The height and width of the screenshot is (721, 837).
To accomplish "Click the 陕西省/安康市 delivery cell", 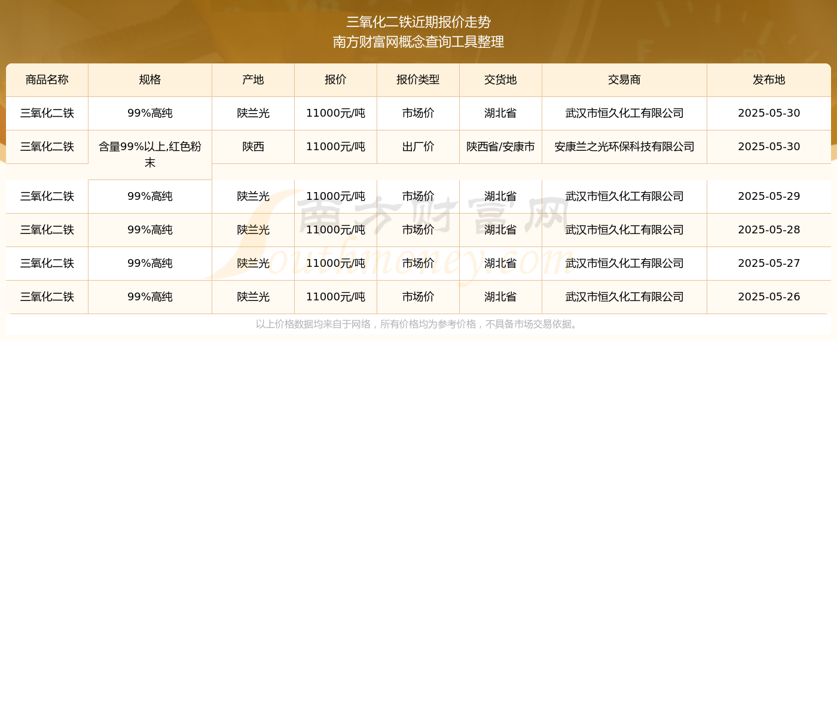I will point(501,147).
